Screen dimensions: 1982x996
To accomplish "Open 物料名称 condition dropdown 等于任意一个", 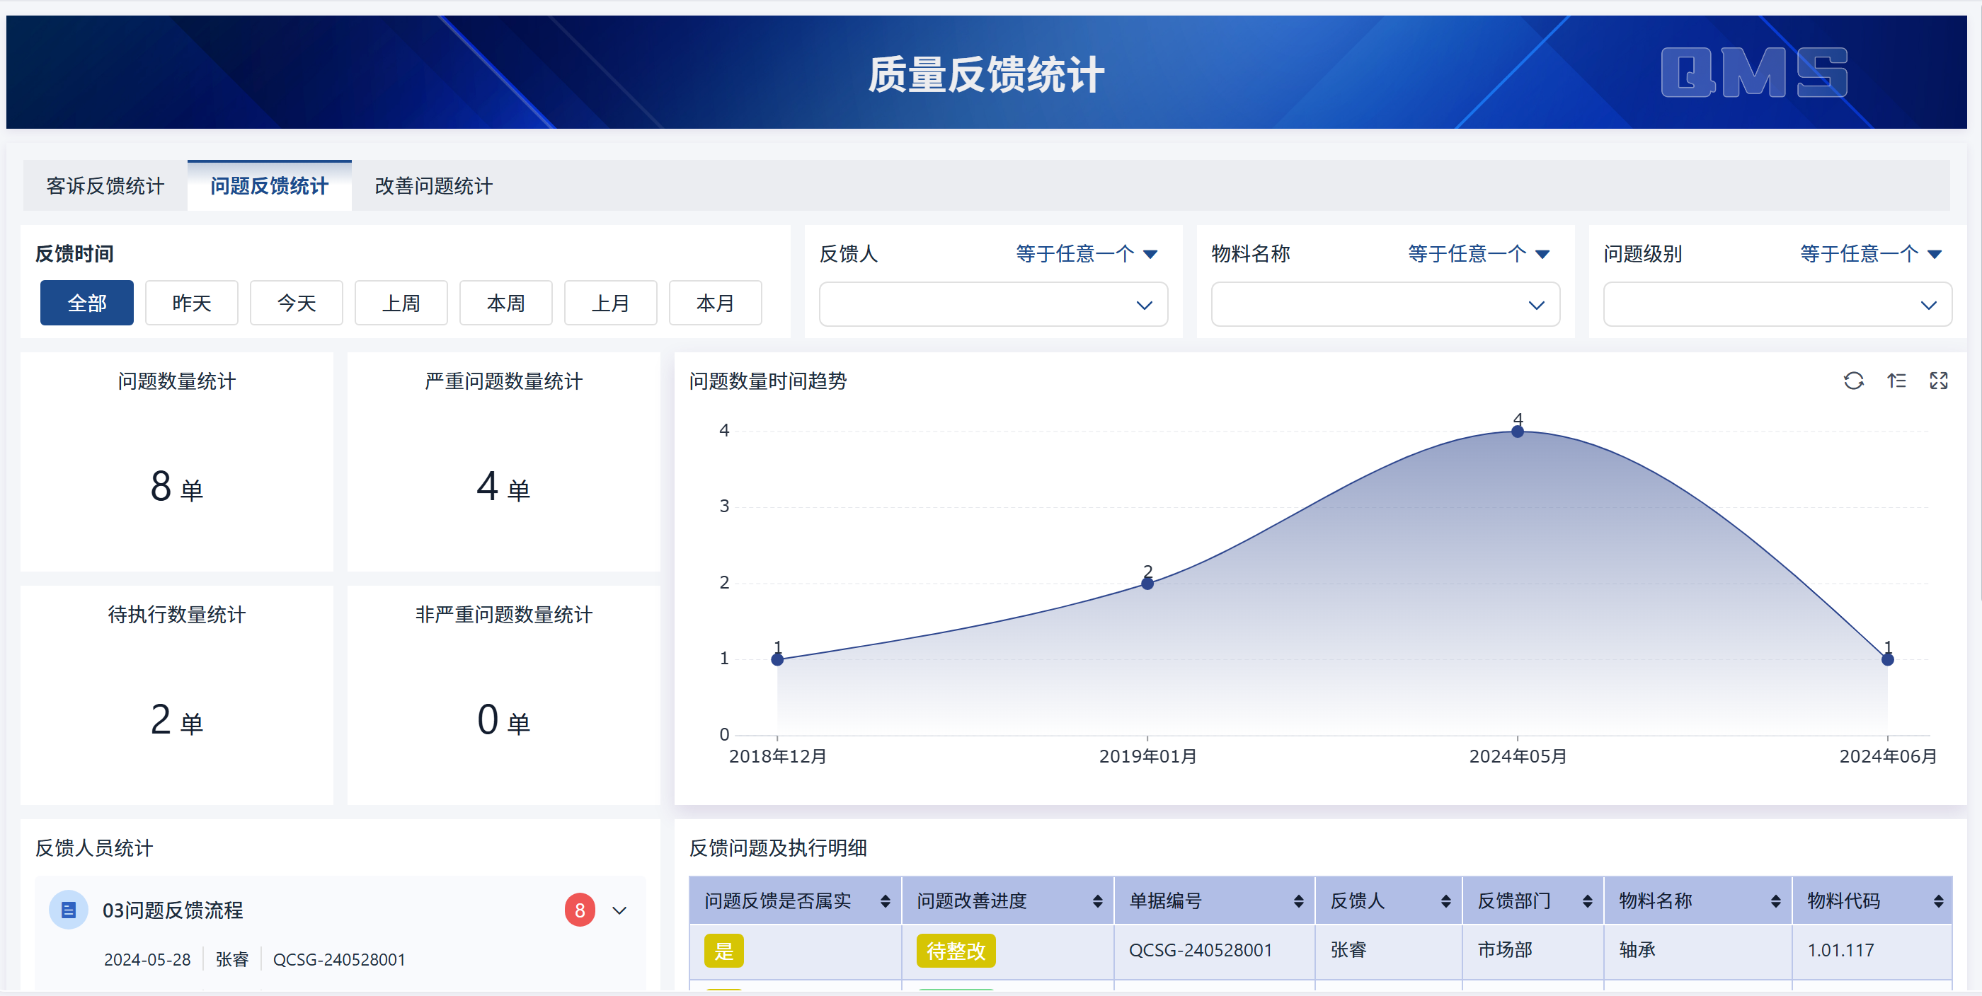I will click(1478, 254).
